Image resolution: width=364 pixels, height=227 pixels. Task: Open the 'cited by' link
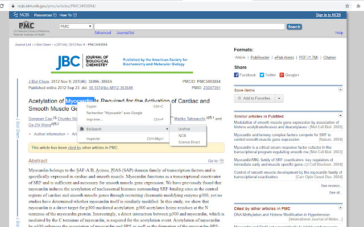point(75,148)
